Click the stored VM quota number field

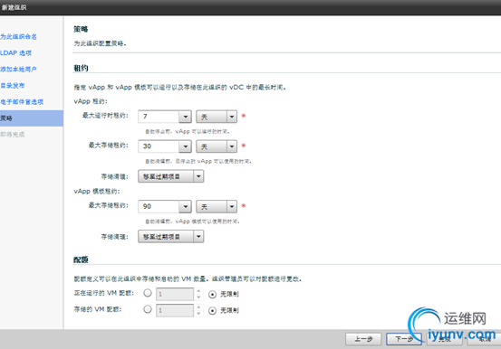point(175,310)
